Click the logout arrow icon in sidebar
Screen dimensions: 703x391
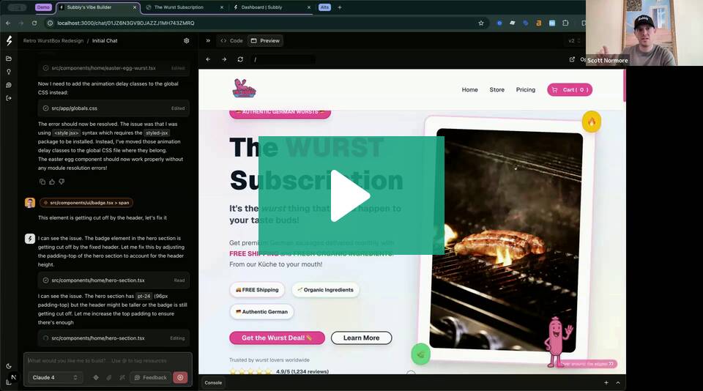coord(9,98)
